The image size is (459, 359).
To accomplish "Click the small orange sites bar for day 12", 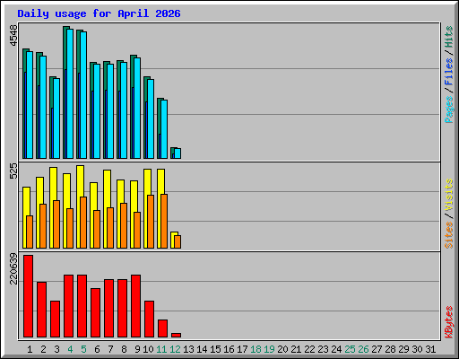I will pyautogui.click(x=178, y=242).
